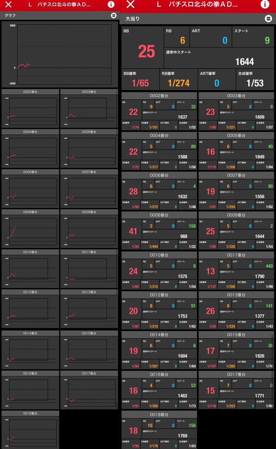This screenshot has width=276, height=449.
Task: Select 0017番台 data card header
Action: tap(236, 375)
